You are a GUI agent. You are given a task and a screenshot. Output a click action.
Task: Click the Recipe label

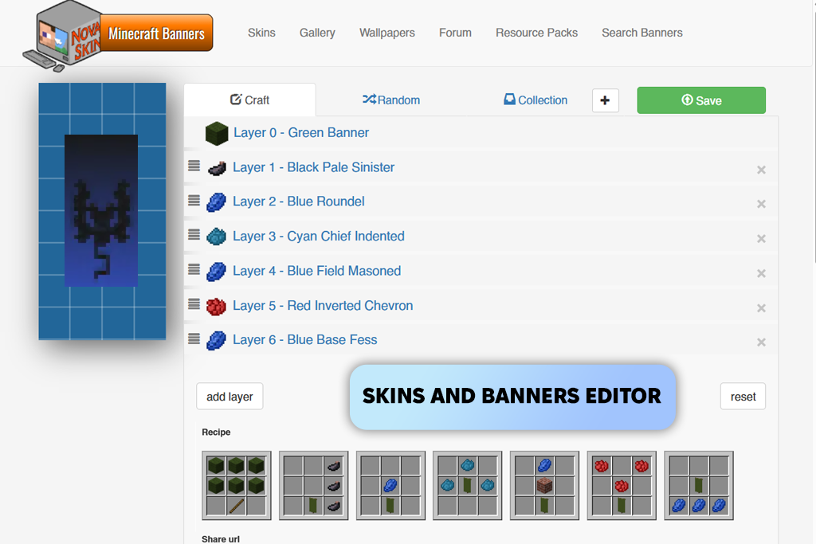point(216,432)
